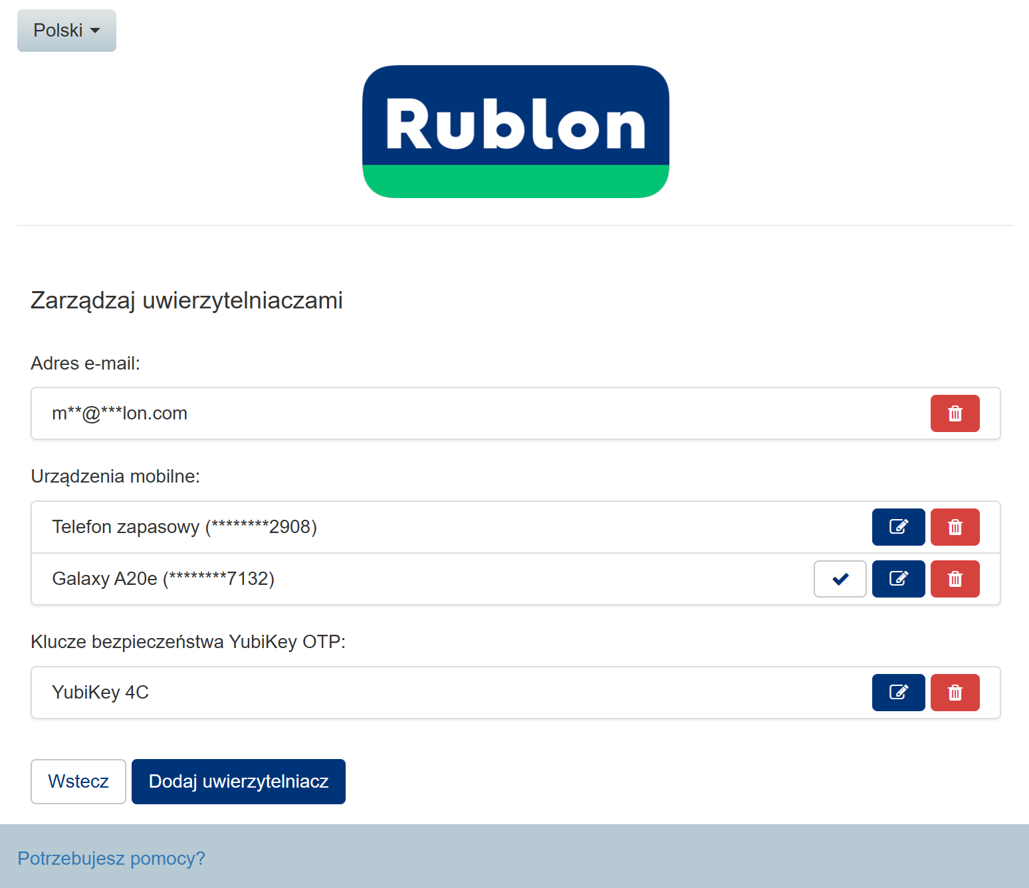The image size is (1029, 888).
Task: Edit the Telefon zapasowy device name
Action: (898, 527)
